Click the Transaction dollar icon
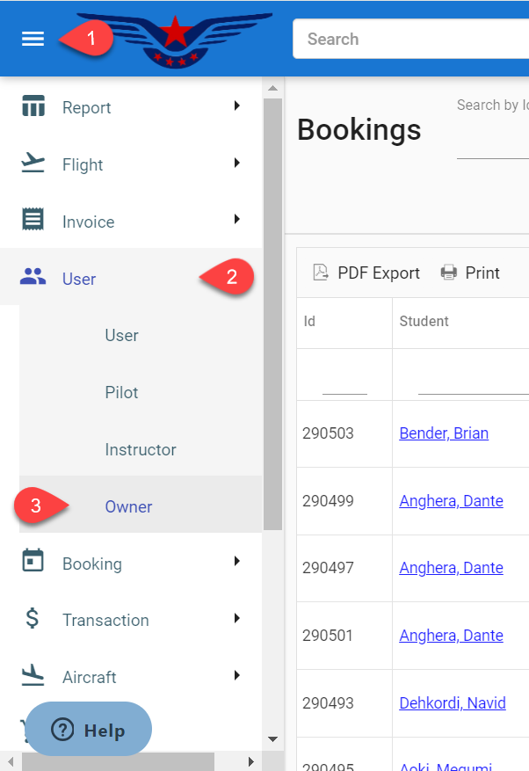Screen dimensions: 529x771 33,620
